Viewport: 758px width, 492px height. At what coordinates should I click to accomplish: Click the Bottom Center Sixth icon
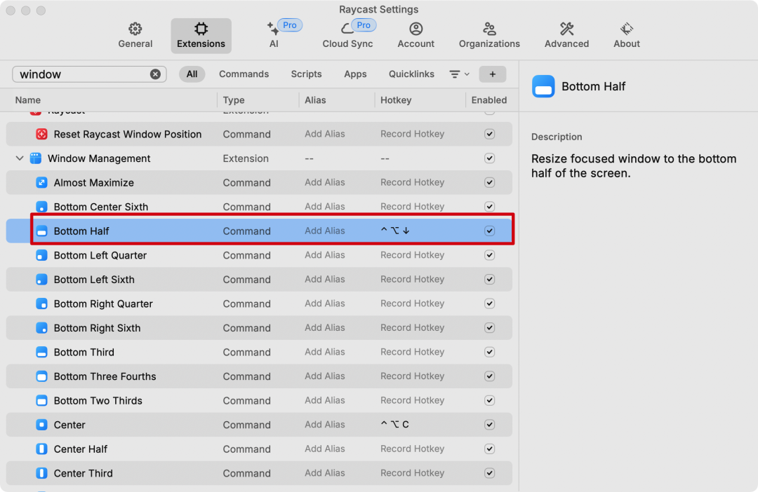tap(41, 207)
